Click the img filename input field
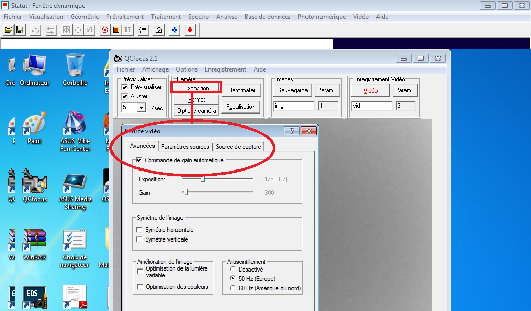531x311 pixels. pos(294,106)
